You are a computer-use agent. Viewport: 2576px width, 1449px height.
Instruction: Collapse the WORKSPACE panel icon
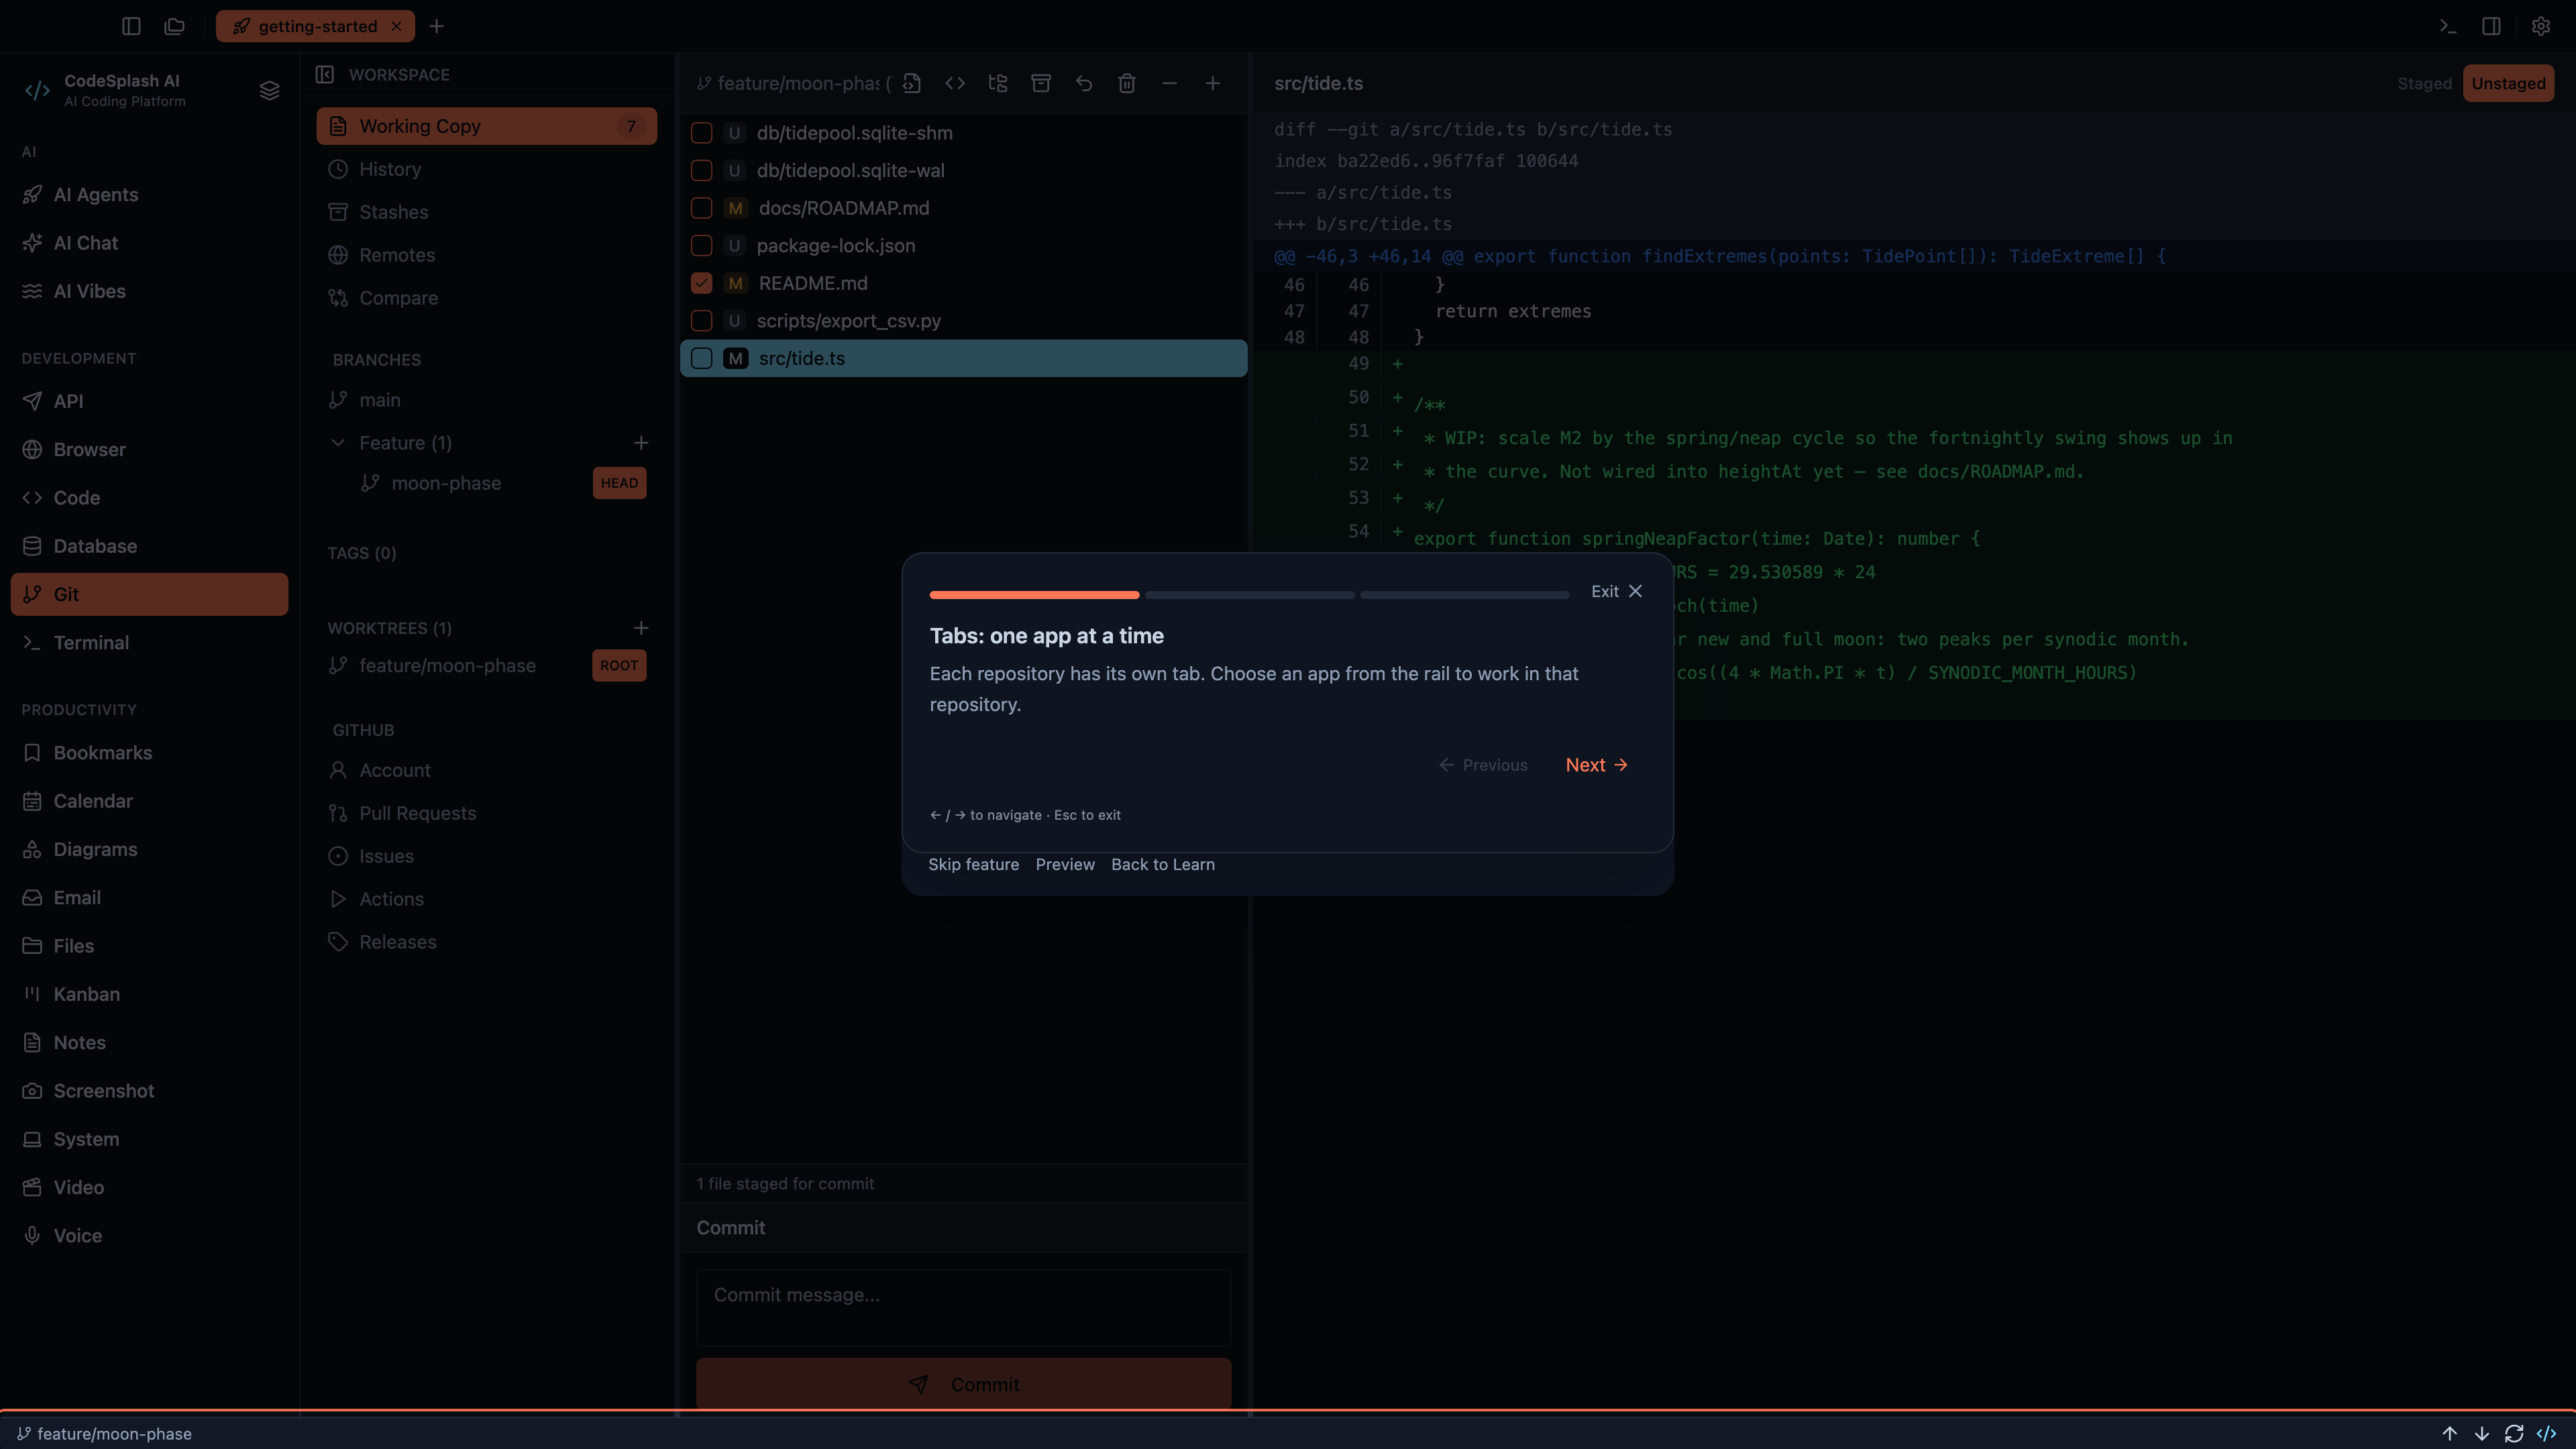[325, 74]
